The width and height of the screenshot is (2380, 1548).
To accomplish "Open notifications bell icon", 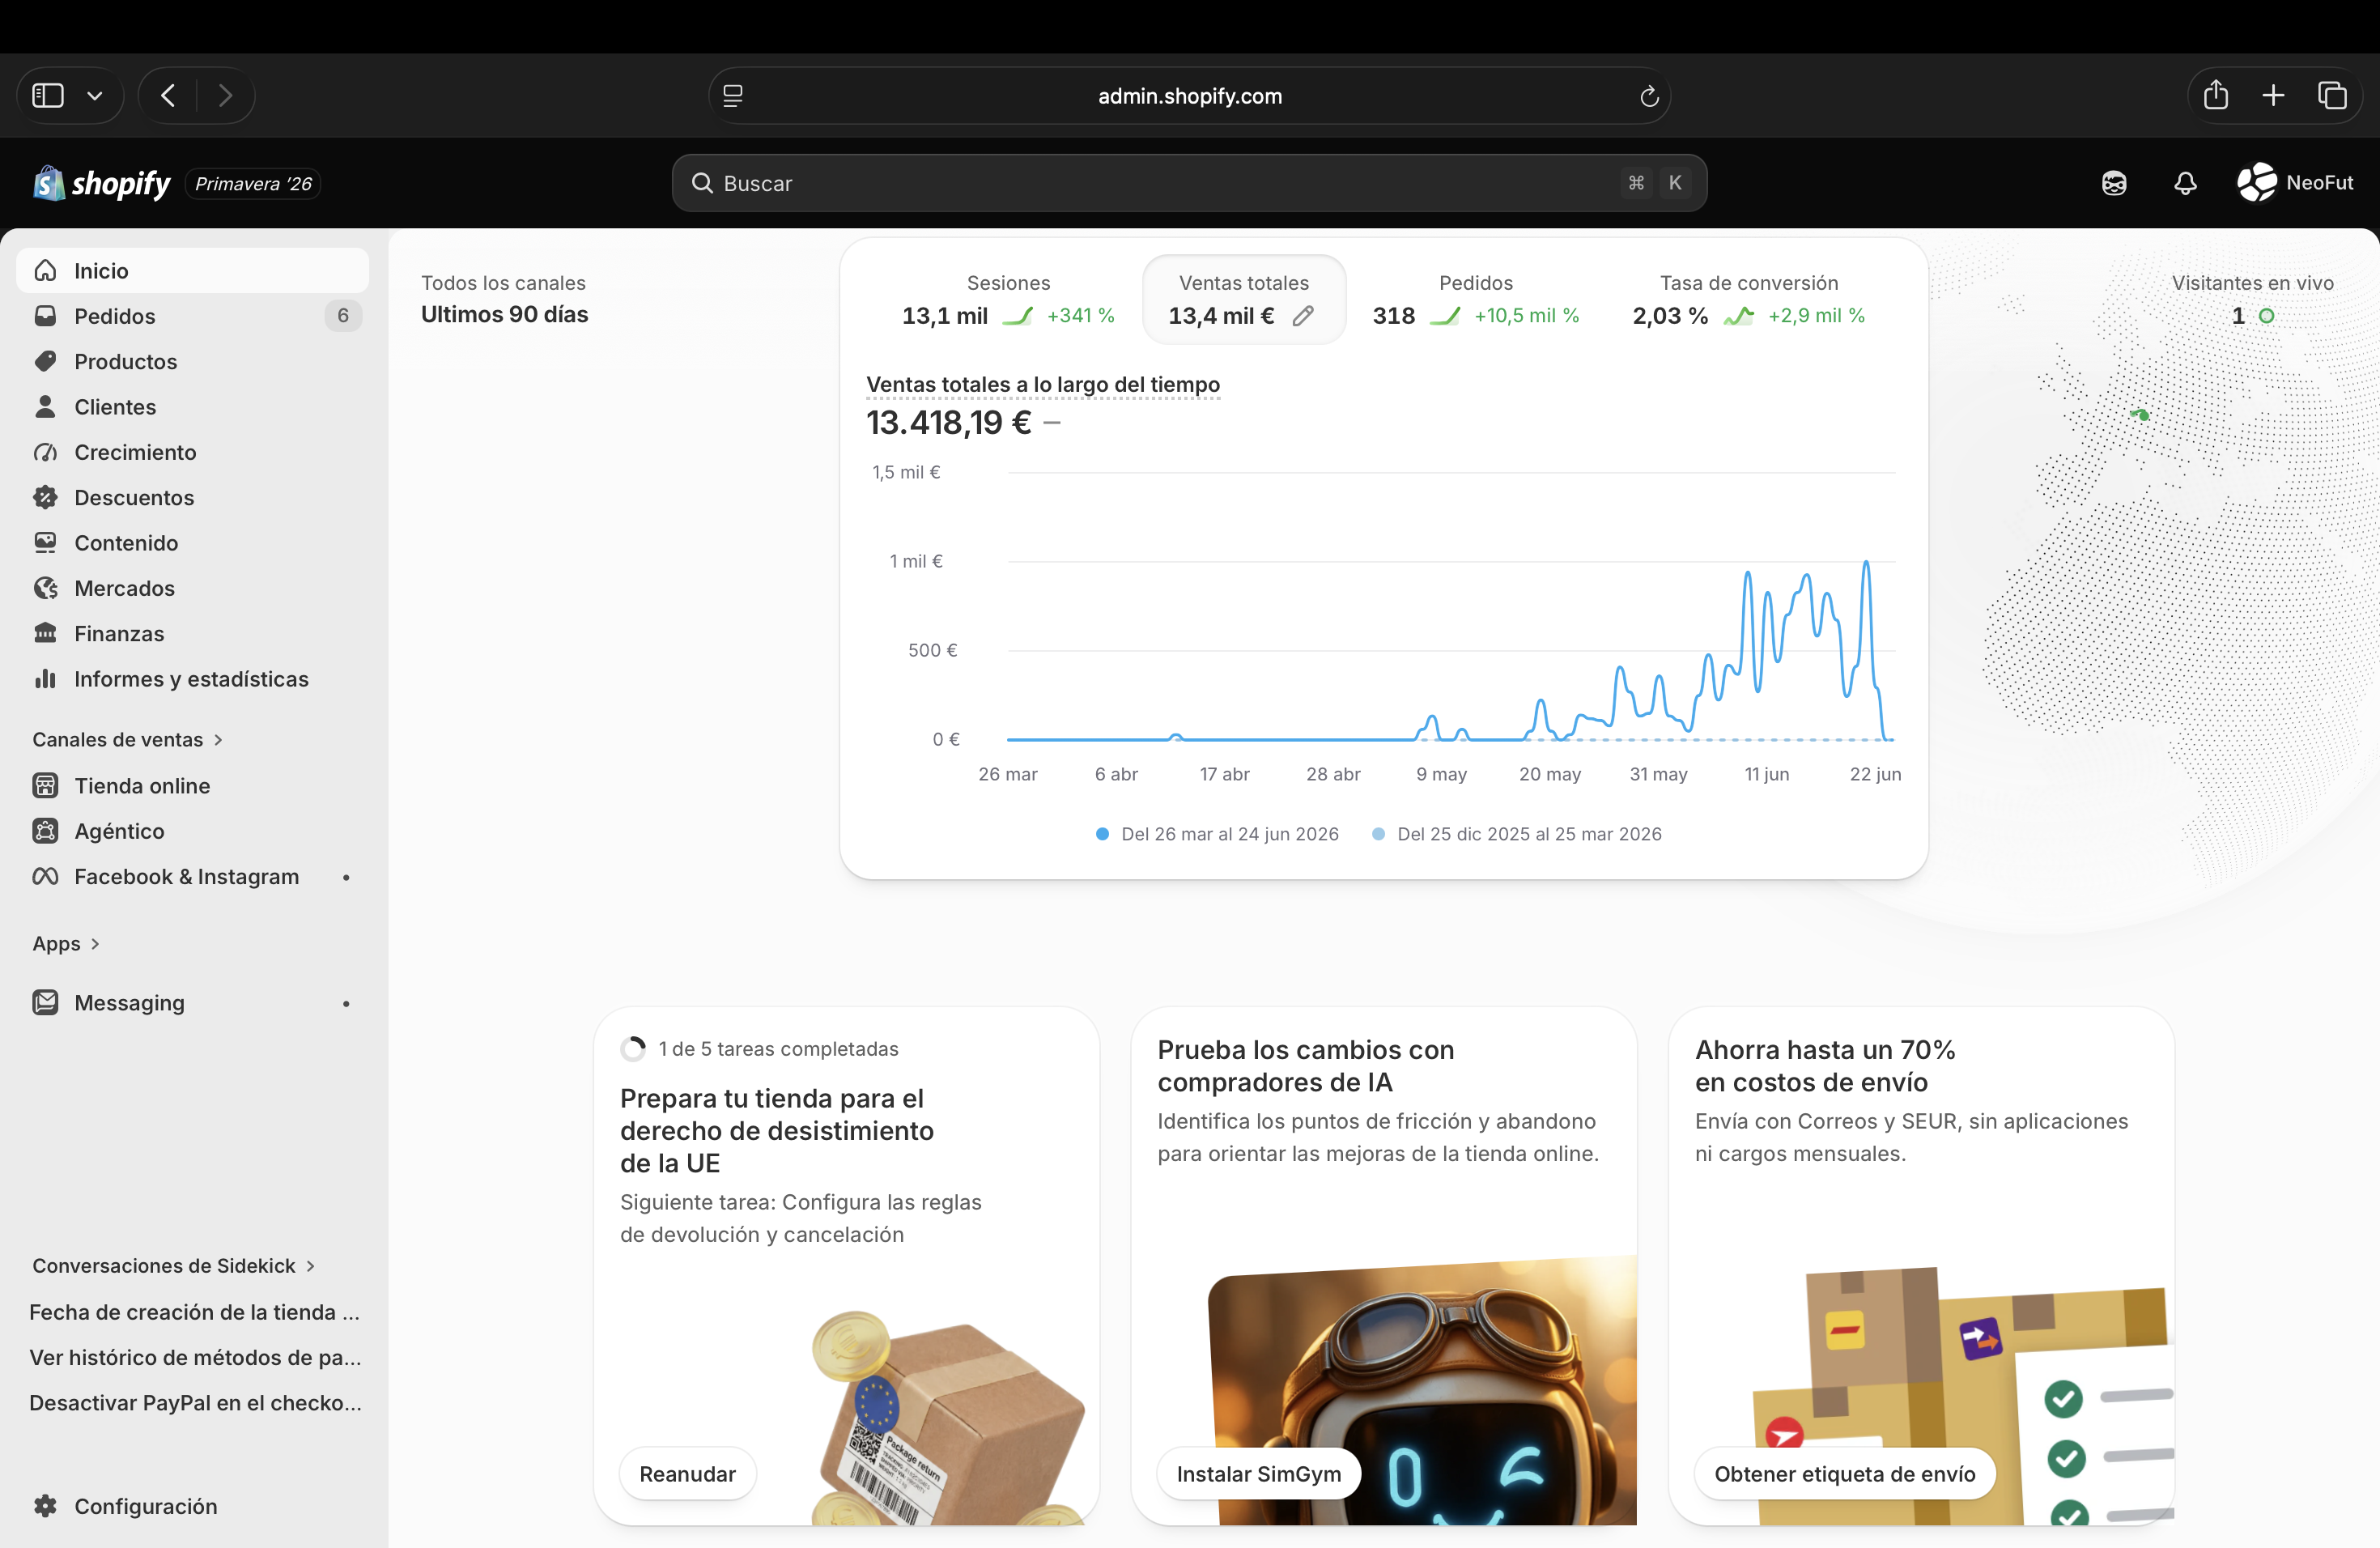I will click(2186, 183).
